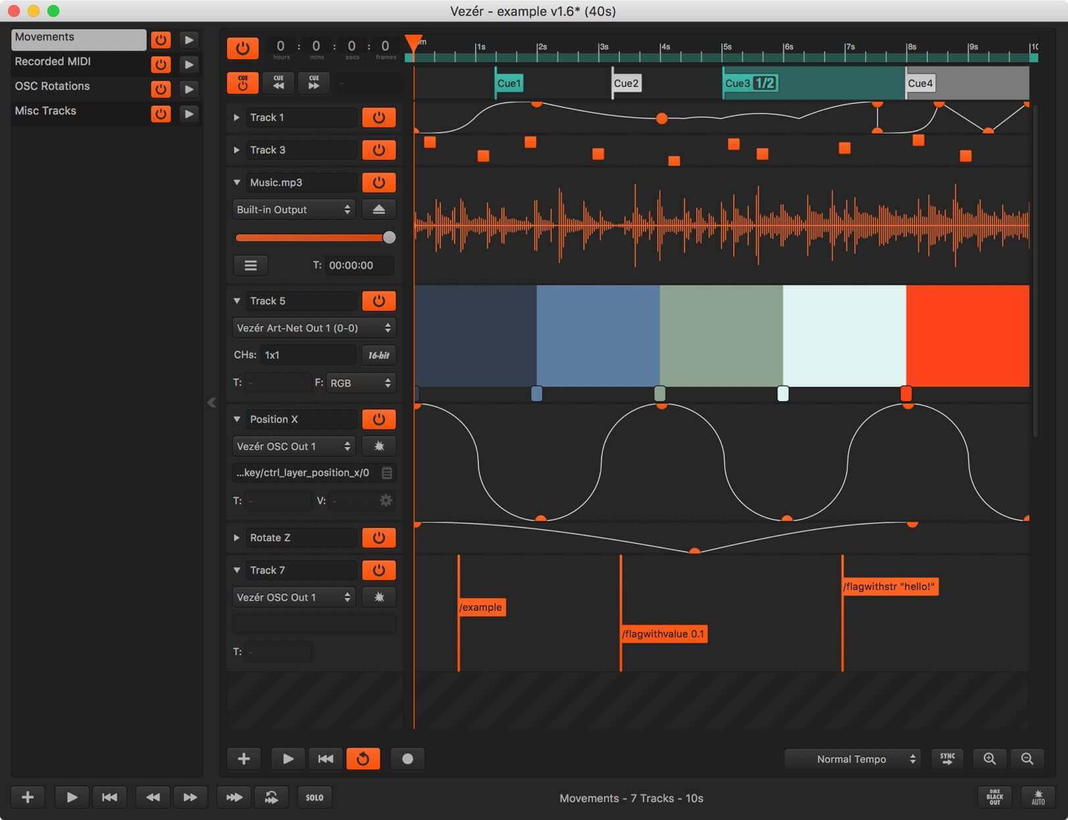1068x820 pixels.
Task: Select the Recorded MIDI composition
Action: click(72, 61)
